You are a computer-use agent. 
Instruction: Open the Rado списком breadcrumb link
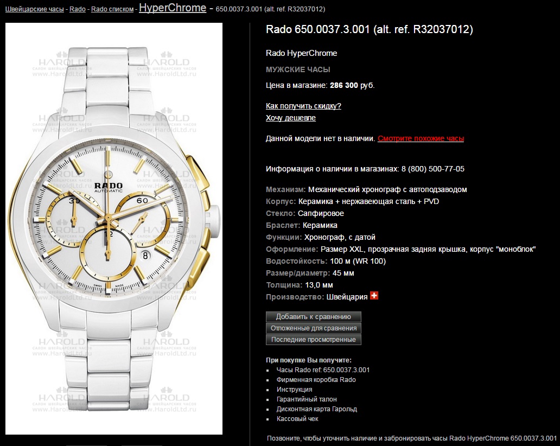[x=112, y=9]
